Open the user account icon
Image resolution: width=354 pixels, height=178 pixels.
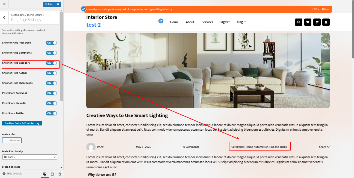coord(326,22)
